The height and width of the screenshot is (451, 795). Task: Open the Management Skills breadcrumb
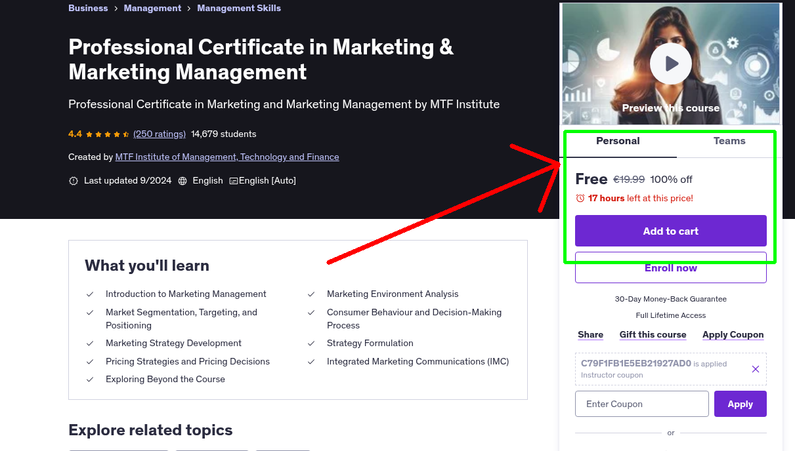[x=239, y=9]
